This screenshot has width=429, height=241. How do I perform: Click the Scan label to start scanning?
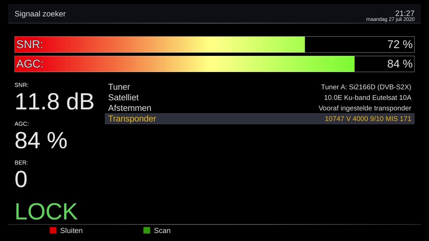[162, 231]
